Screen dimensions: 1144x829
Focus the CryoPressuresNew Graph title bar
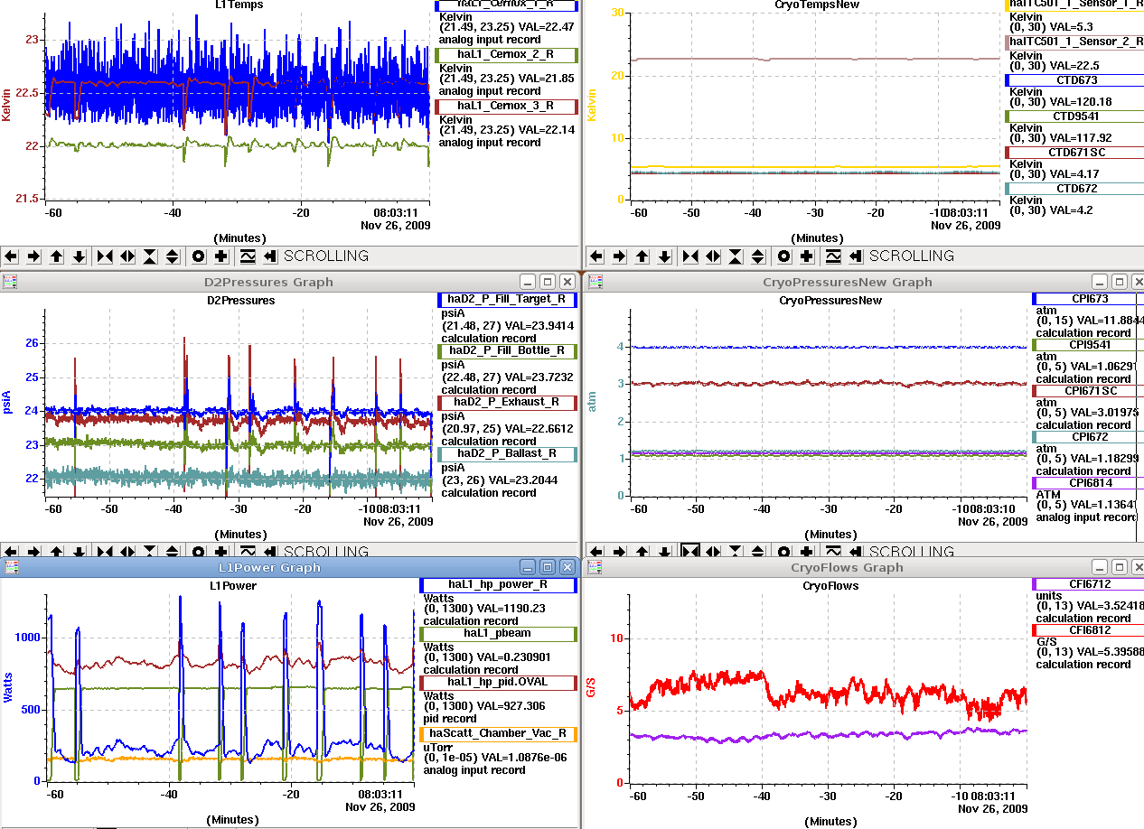coord(848,282)
